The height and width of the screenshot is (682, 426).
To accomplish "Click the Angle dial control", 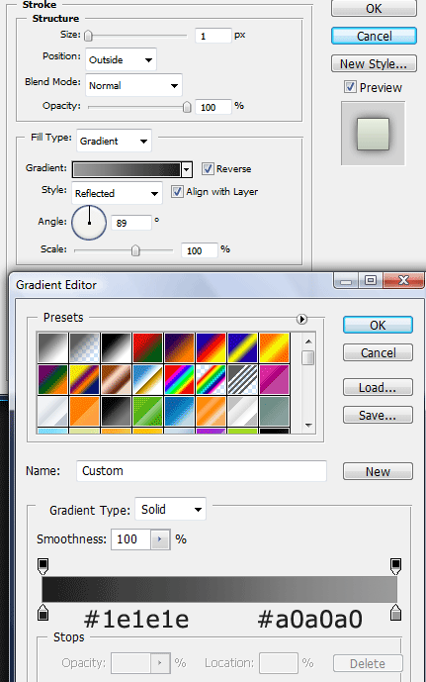I will pos(89,223).
